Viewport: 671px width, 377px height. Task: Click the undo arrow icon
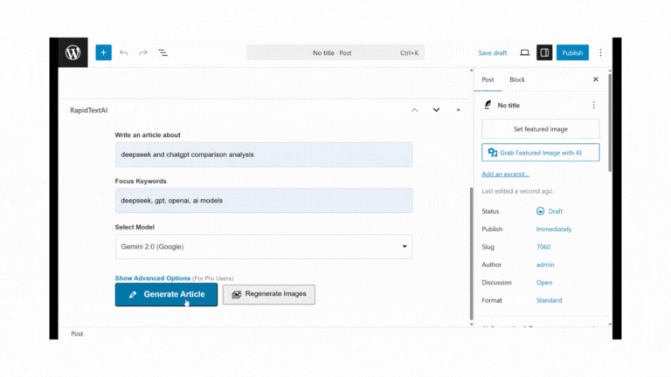123,53
